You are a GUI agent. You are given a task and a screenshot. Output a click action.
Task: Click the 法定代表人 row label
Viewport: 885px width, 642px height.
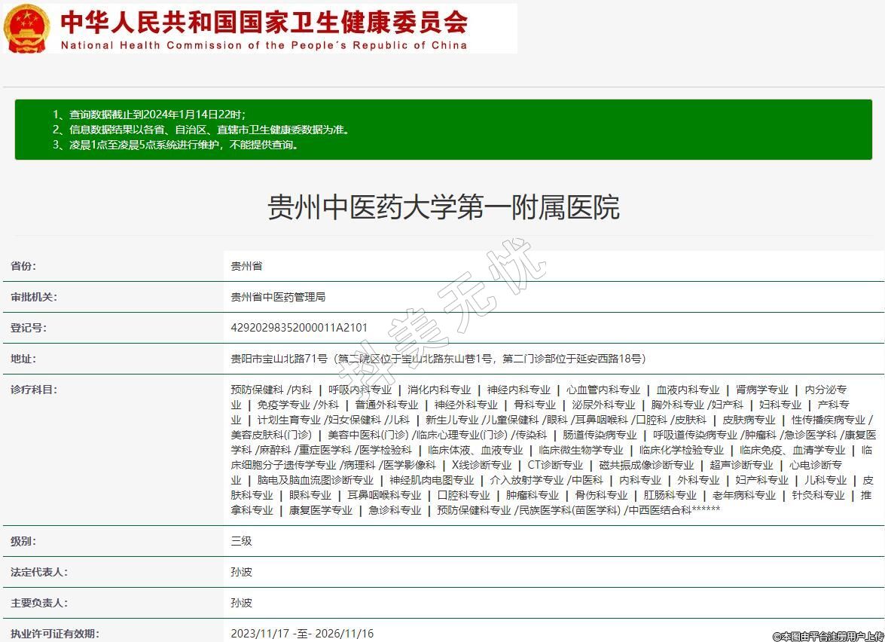coord(39,572)
